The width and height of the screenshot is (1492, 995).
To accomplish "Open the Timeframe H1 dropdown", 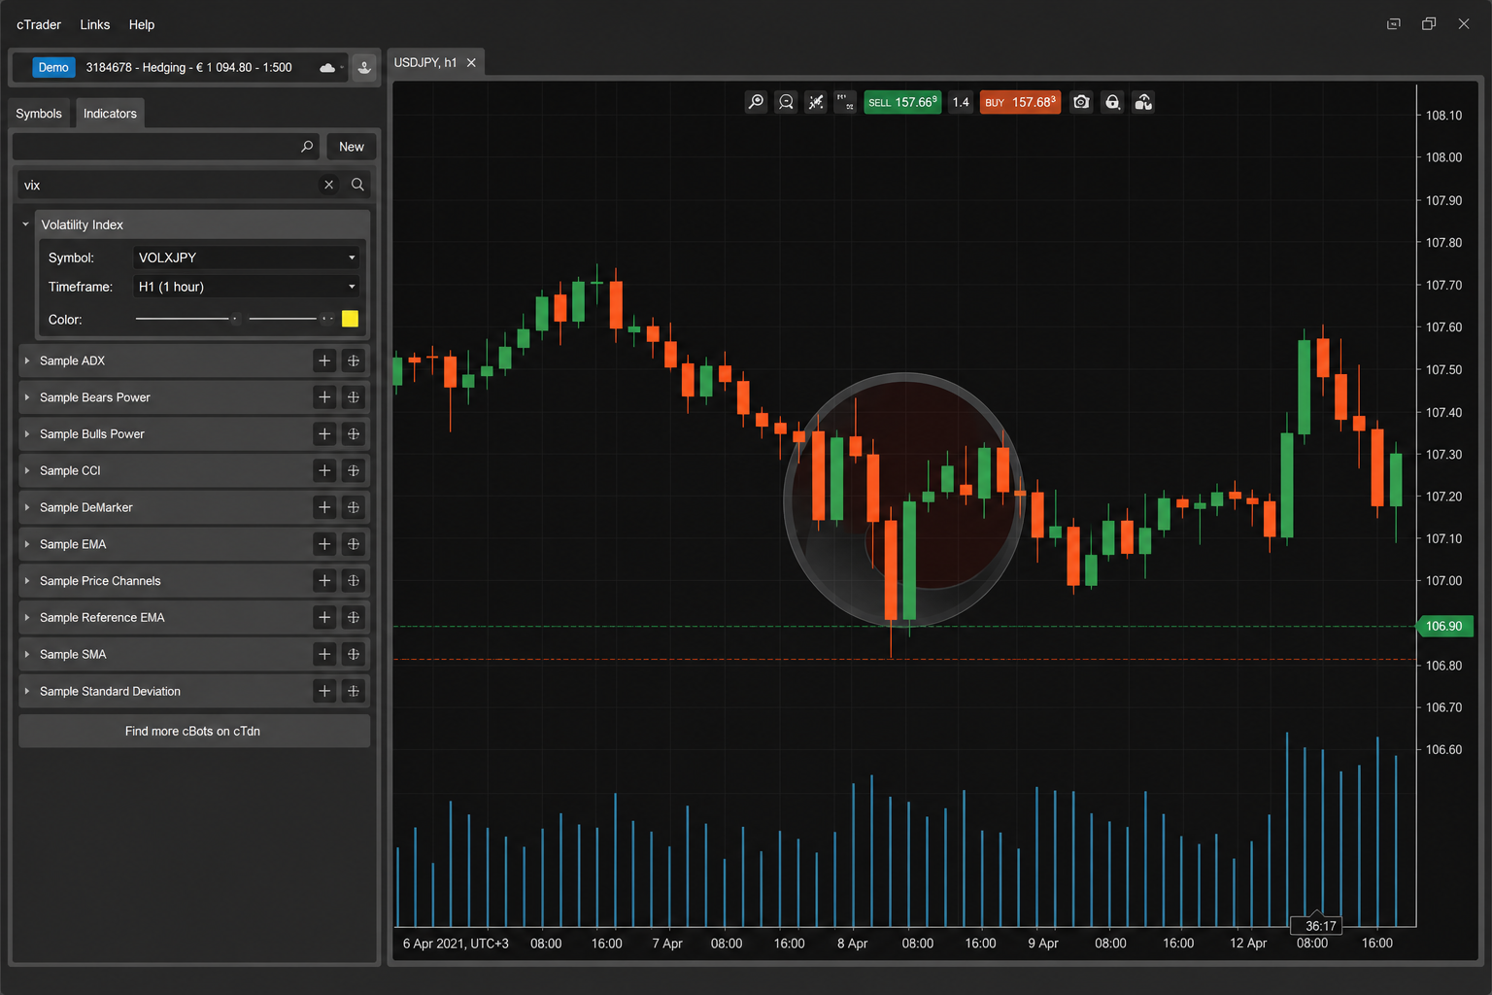I will click(x=246, y=287).
